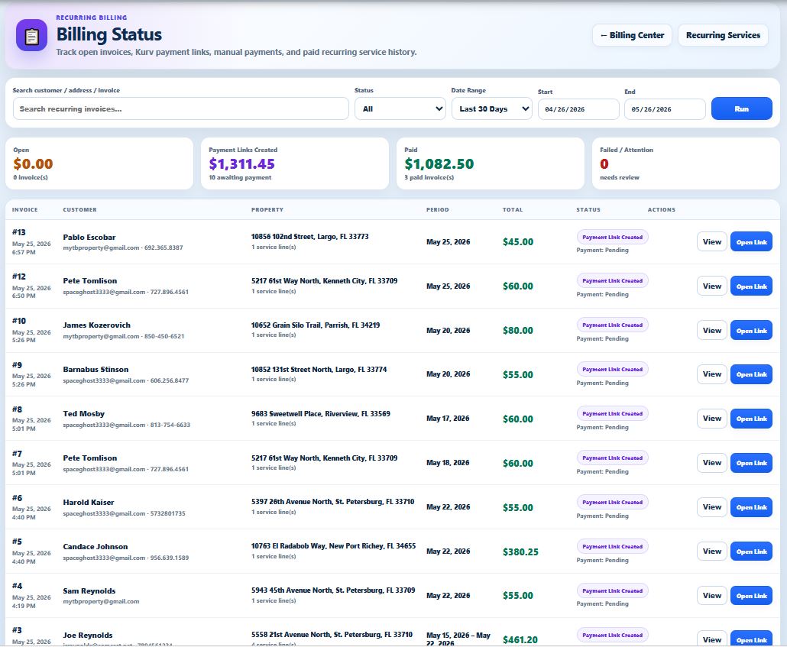This screenshot has height=647, width=787.
Task: Edit the End date 05/26/2026 field
Action: click(665, 109)
